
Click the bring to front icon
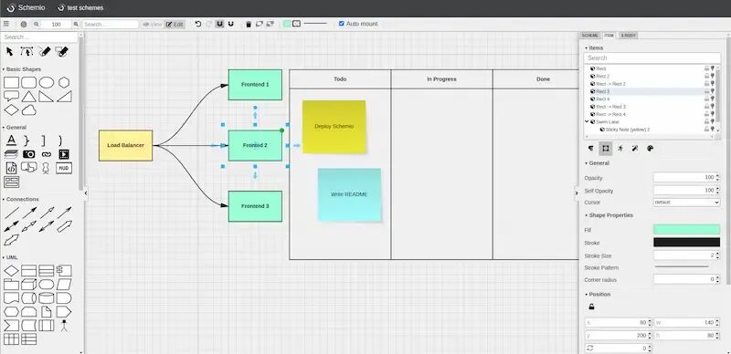pos(260,24)
